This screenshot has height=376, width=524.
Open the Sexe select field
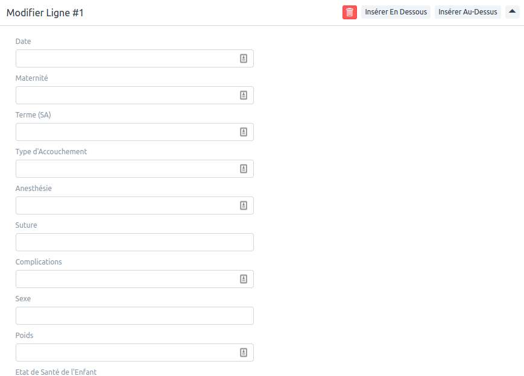click(134, 316)
